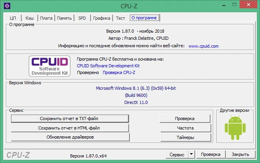Click the Таймеры button
The width and height of the screenshot is (260, 163).
186,137
